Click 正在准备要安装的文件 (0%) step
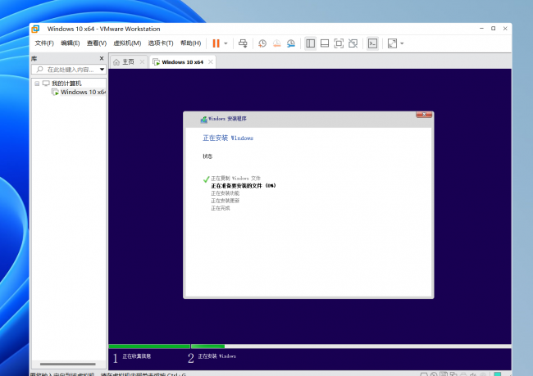This screenshot has height=376, width=533. (243, 186)
